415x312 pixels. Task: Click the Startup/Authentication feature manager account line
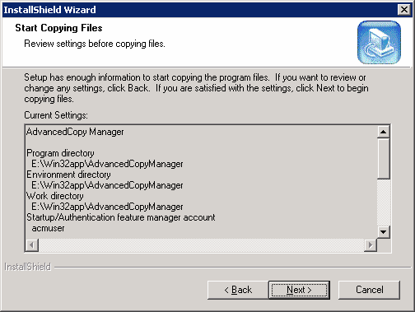tap(121, 217)
